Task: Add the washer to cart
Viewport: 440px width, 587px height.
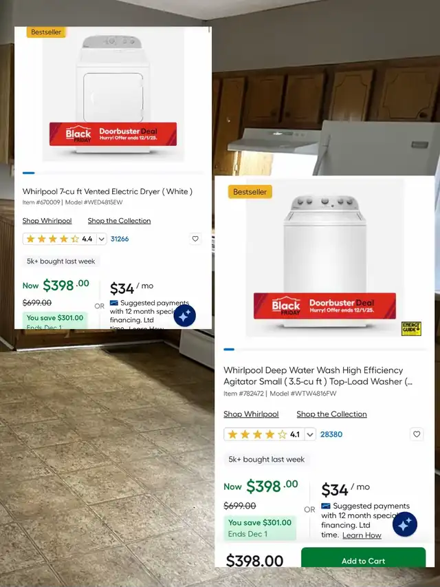Action: pos(363,558)
